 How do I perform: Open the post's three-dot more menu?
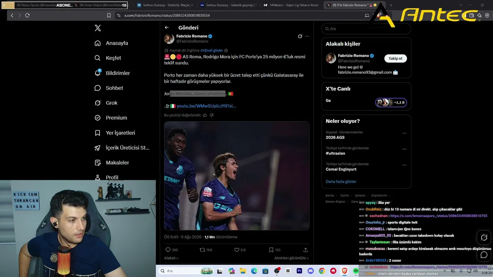[x=307, y=36]
